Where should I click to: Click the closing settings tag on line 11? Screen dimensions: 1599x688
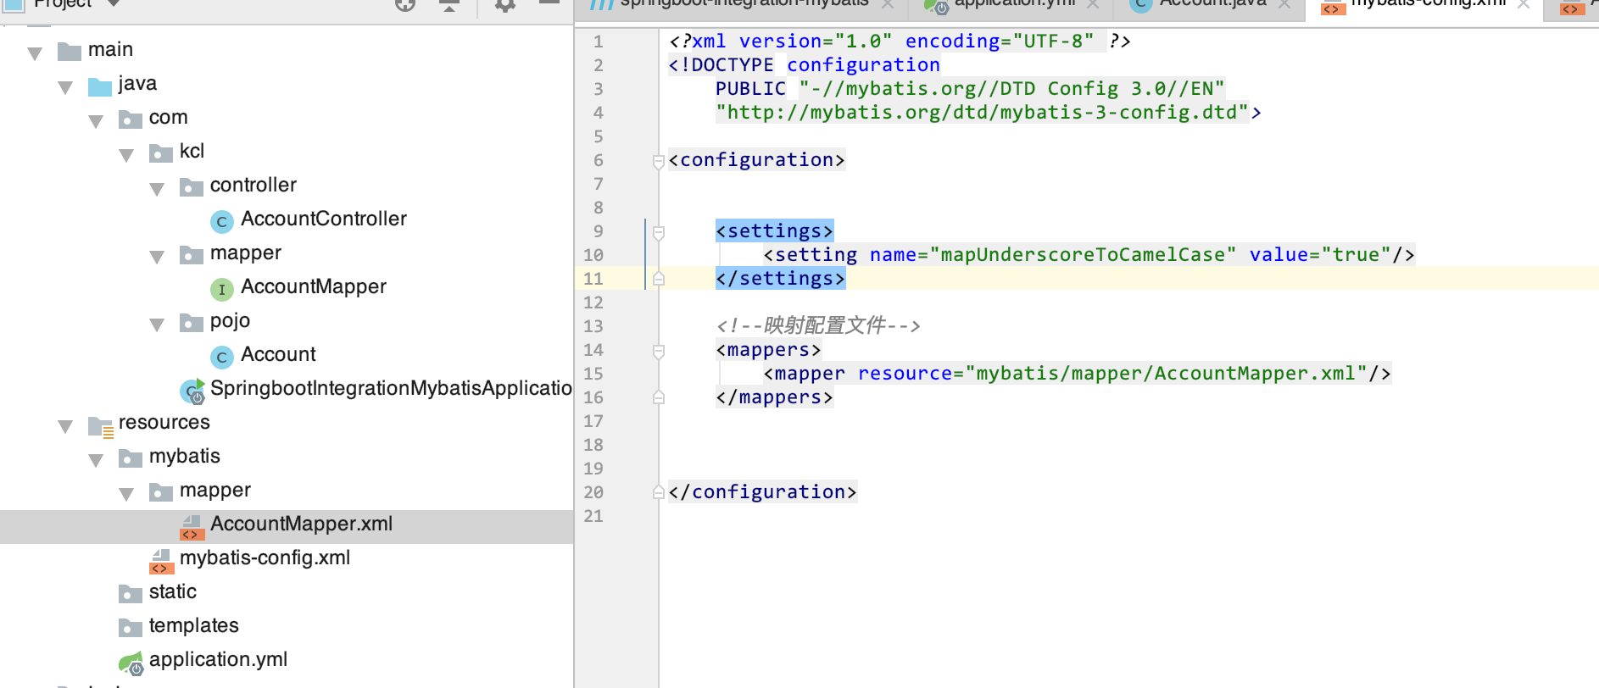(780, 278)
